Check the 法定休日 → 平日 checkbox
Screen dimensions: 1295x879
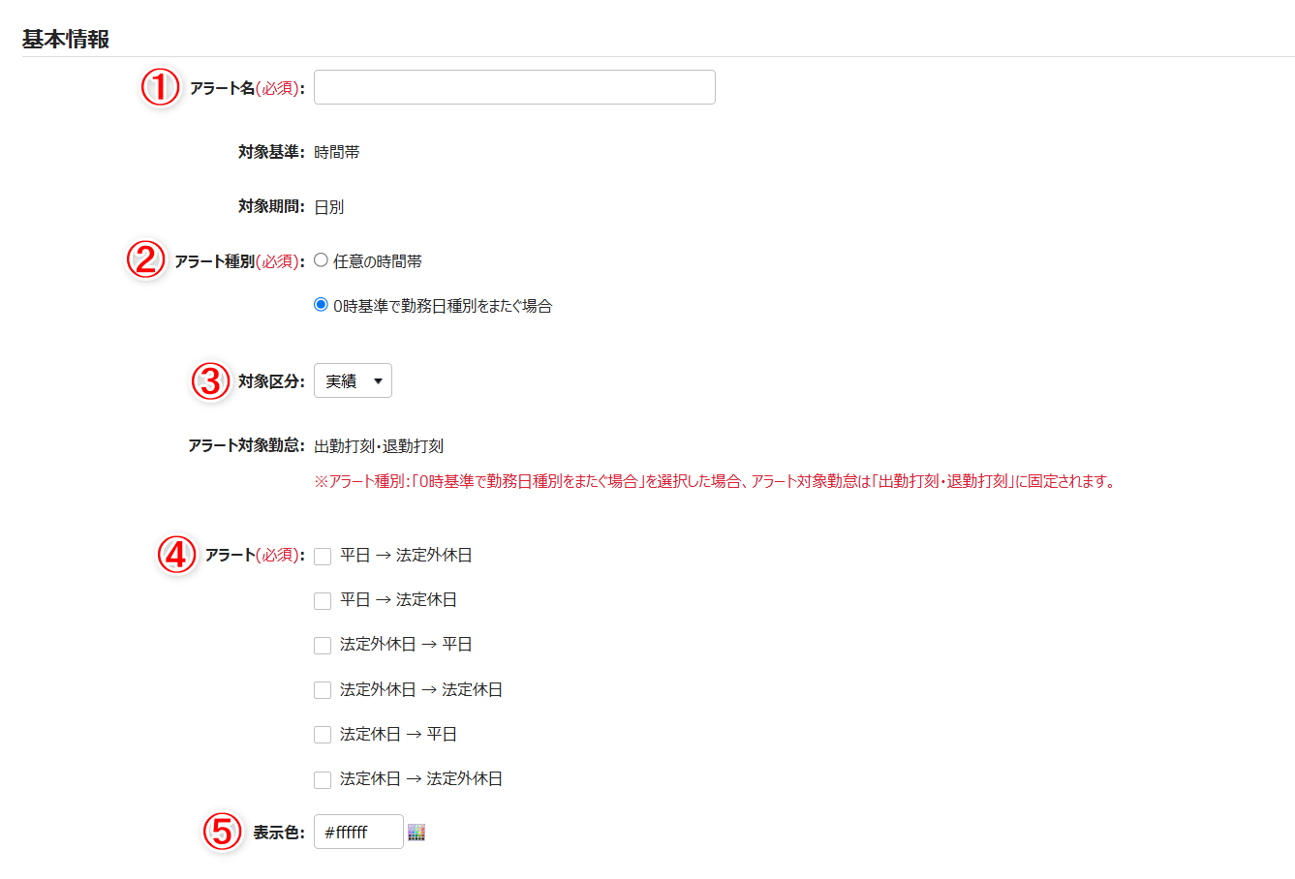[323, 735]
